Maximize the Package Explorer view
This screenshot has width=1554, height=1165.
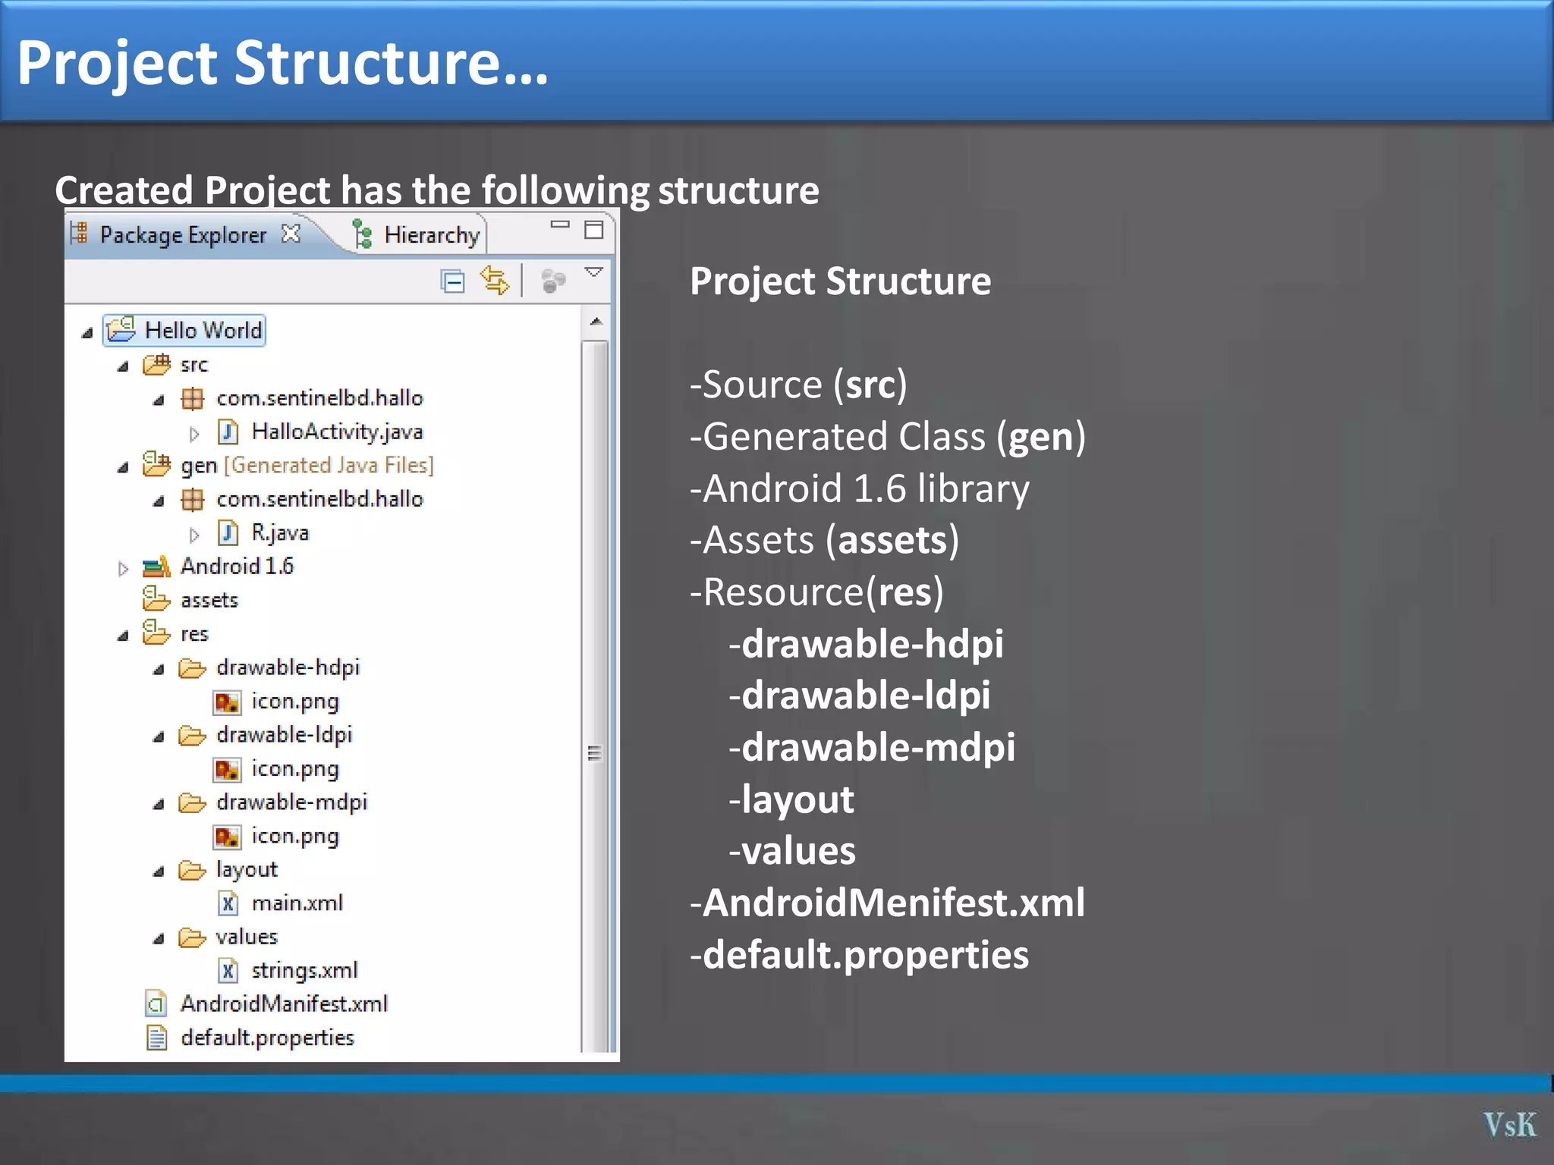[x=593, y=229]
